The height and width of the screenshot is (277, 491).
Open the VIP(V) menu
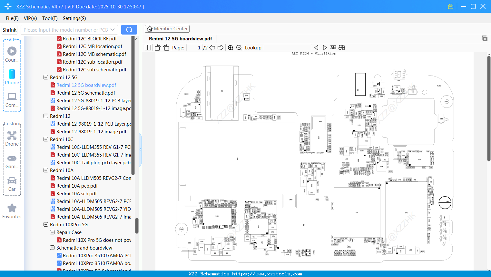click(30, 18)
